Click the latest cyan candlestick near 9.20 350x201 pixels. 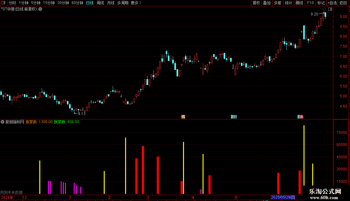326,15
